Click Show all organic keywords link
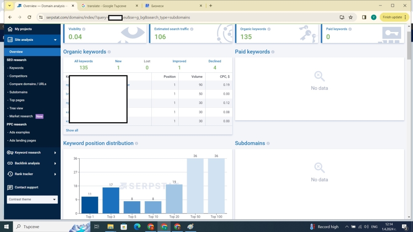Viewport: 413px width, 232px height. (72, 130)
